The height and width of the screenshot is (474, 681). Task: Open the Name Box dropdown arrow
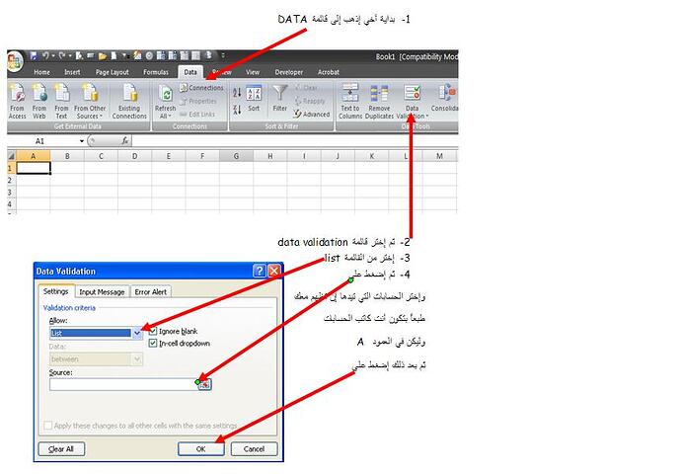point(83,141)
